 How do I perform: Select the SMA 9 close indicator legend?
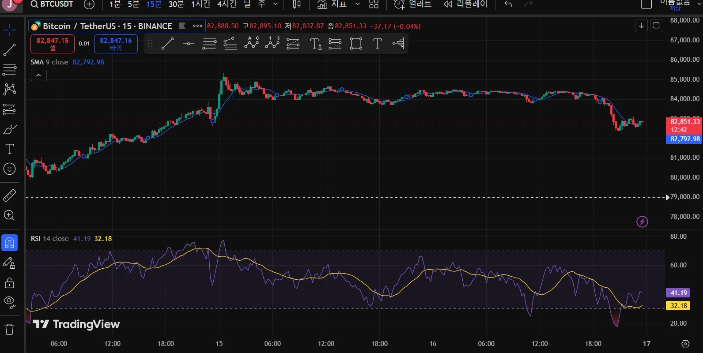tap(49, 62)
